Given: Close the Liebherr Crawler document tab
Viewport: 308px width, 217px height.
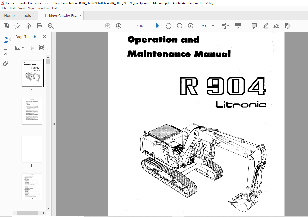Looking at the screenshot, I should coord(80,16).
